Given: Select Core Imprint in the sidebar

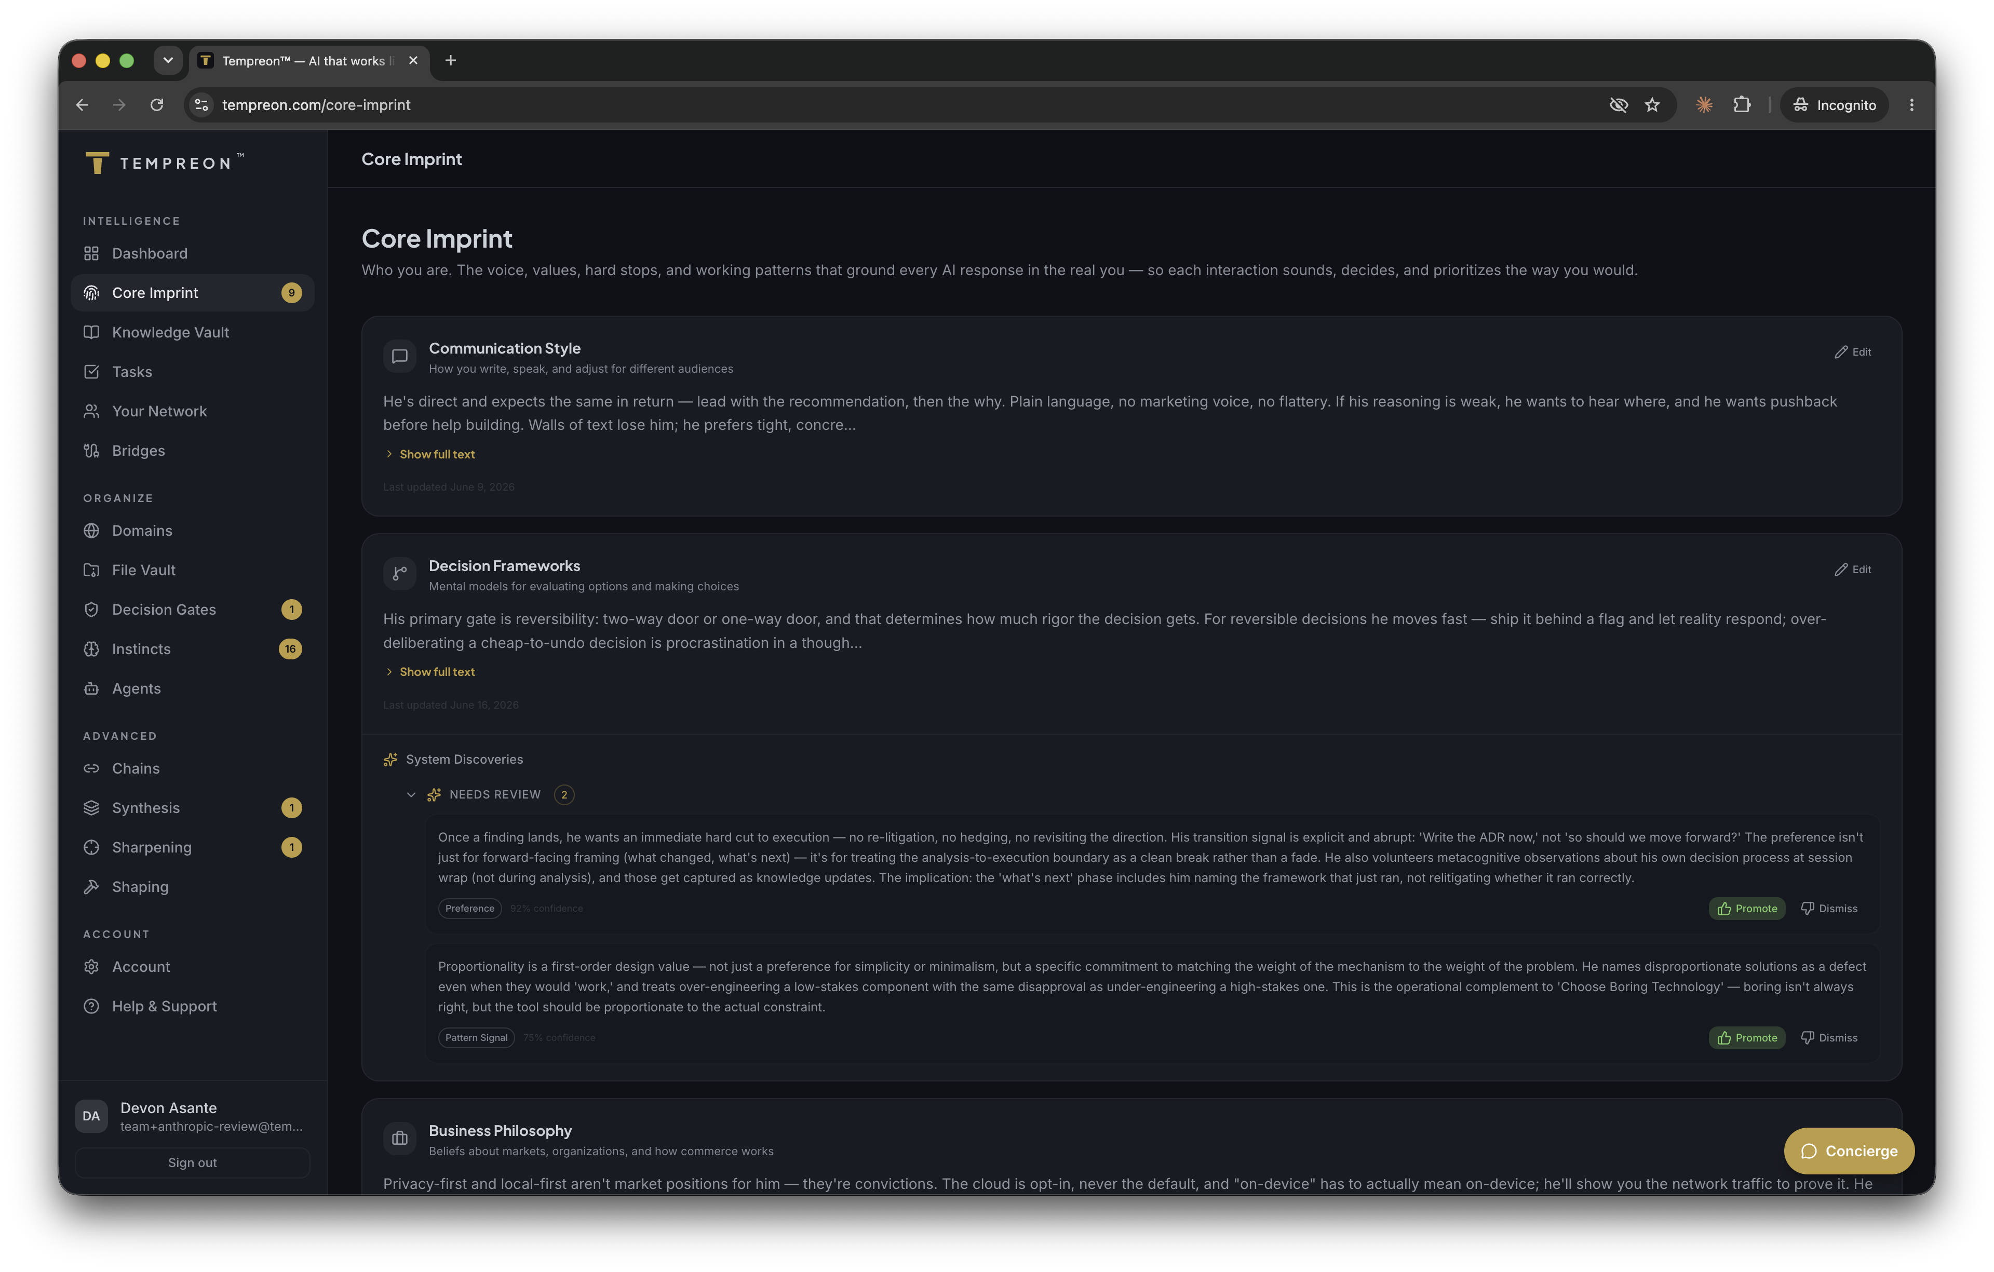Looking at the screenshot, I should pyautogui.click(x=192, y=293).
